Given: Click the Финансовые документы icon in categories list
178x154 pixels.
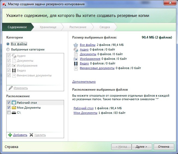Looking at the screenshot, I should (14, 75).
